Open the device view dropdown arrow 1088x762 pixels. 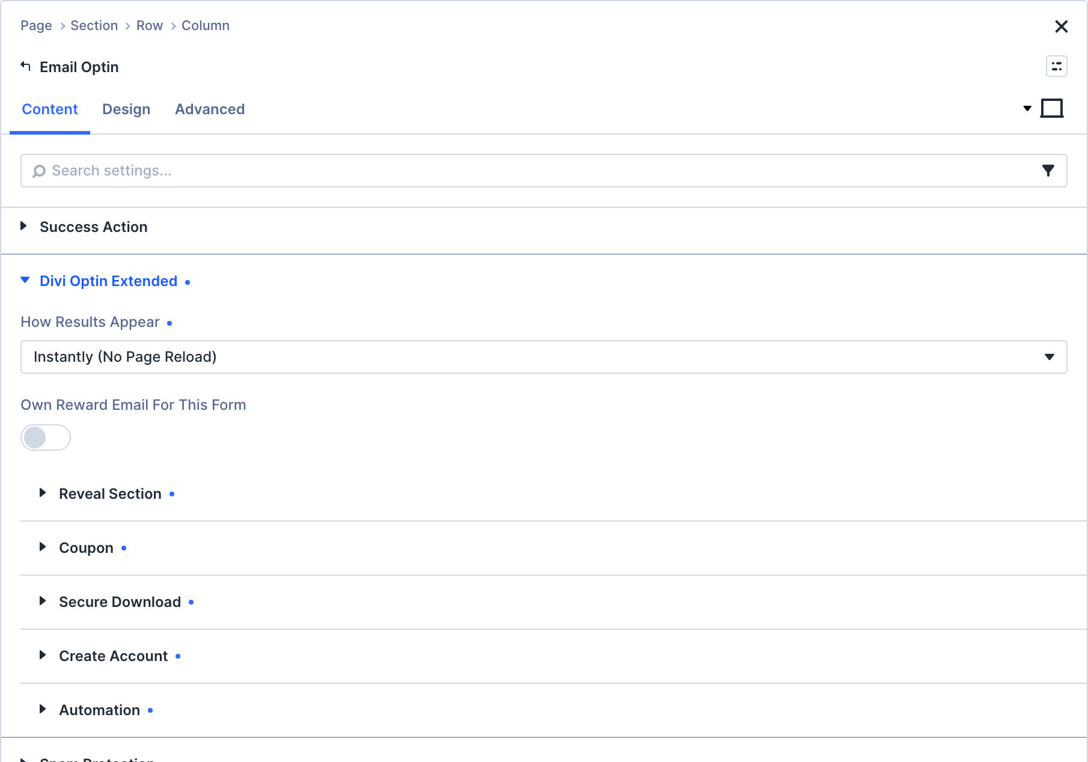point(1027,109)
